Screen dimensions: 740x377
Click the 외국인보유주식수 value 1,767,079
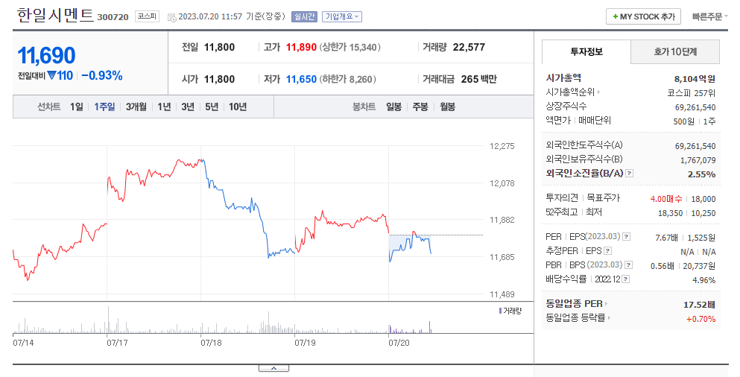tap(698, 160)
